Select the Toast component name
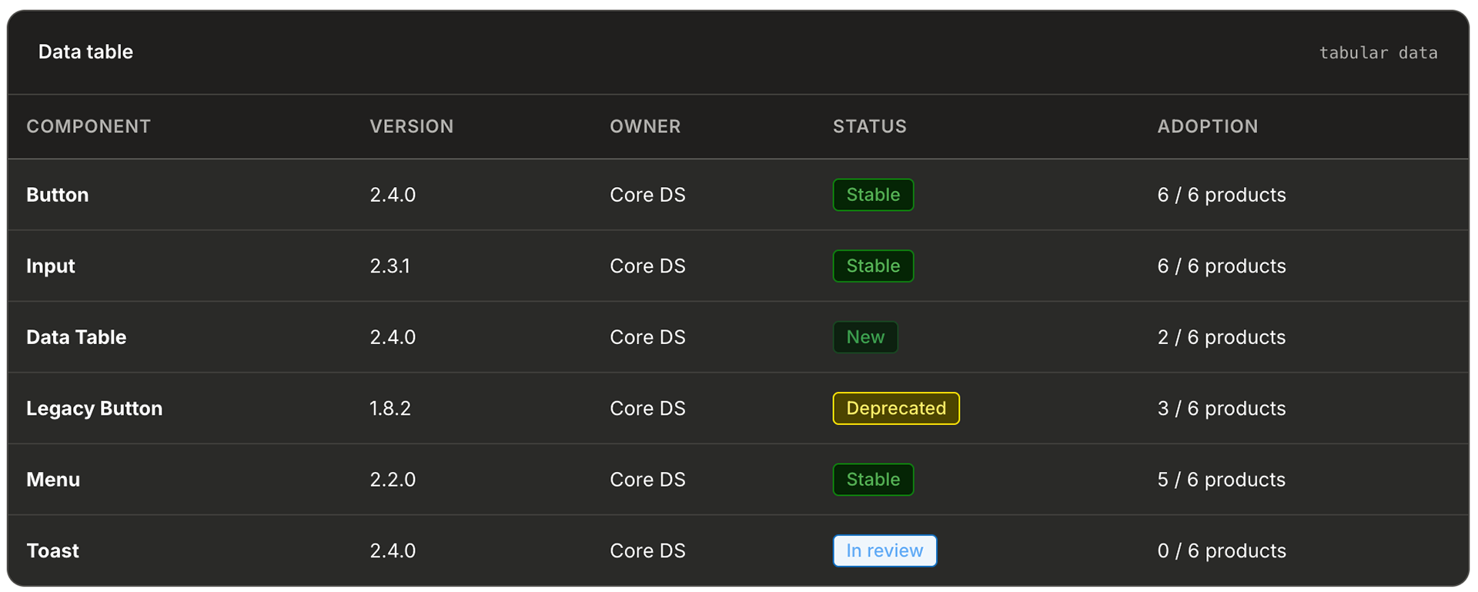The width and height of the screenshot is (1478, 592). pyautogui.click(x=52, y=551)
